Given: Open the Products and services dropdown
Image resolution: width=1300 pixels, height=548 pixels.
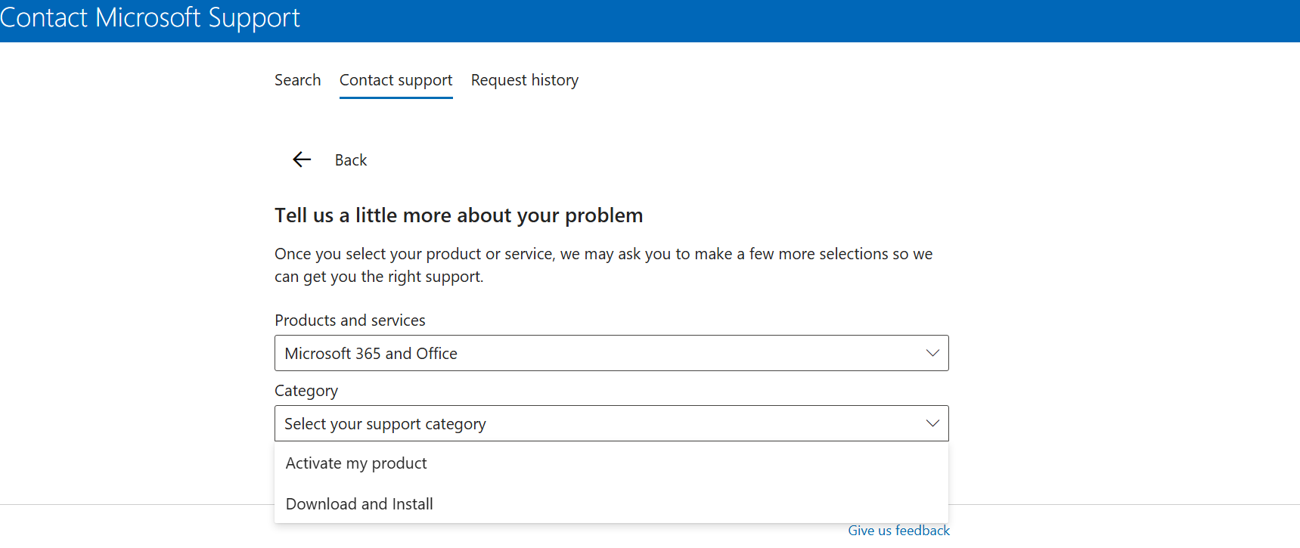Looking at the screenshot, I should [x=611, y=353].
